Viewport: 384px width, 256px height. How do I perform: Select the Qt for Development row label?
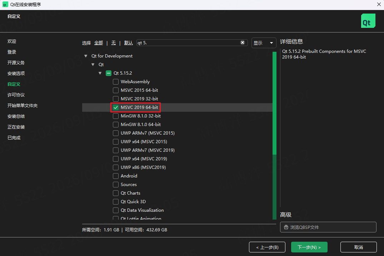pyautogui.click(x=112, y=56)
